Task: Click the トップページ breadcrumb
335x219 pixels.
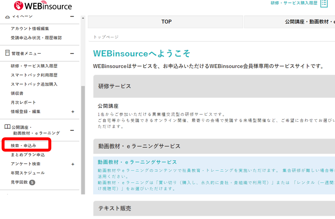Action: pyautogui.click(x=106, y=37)
